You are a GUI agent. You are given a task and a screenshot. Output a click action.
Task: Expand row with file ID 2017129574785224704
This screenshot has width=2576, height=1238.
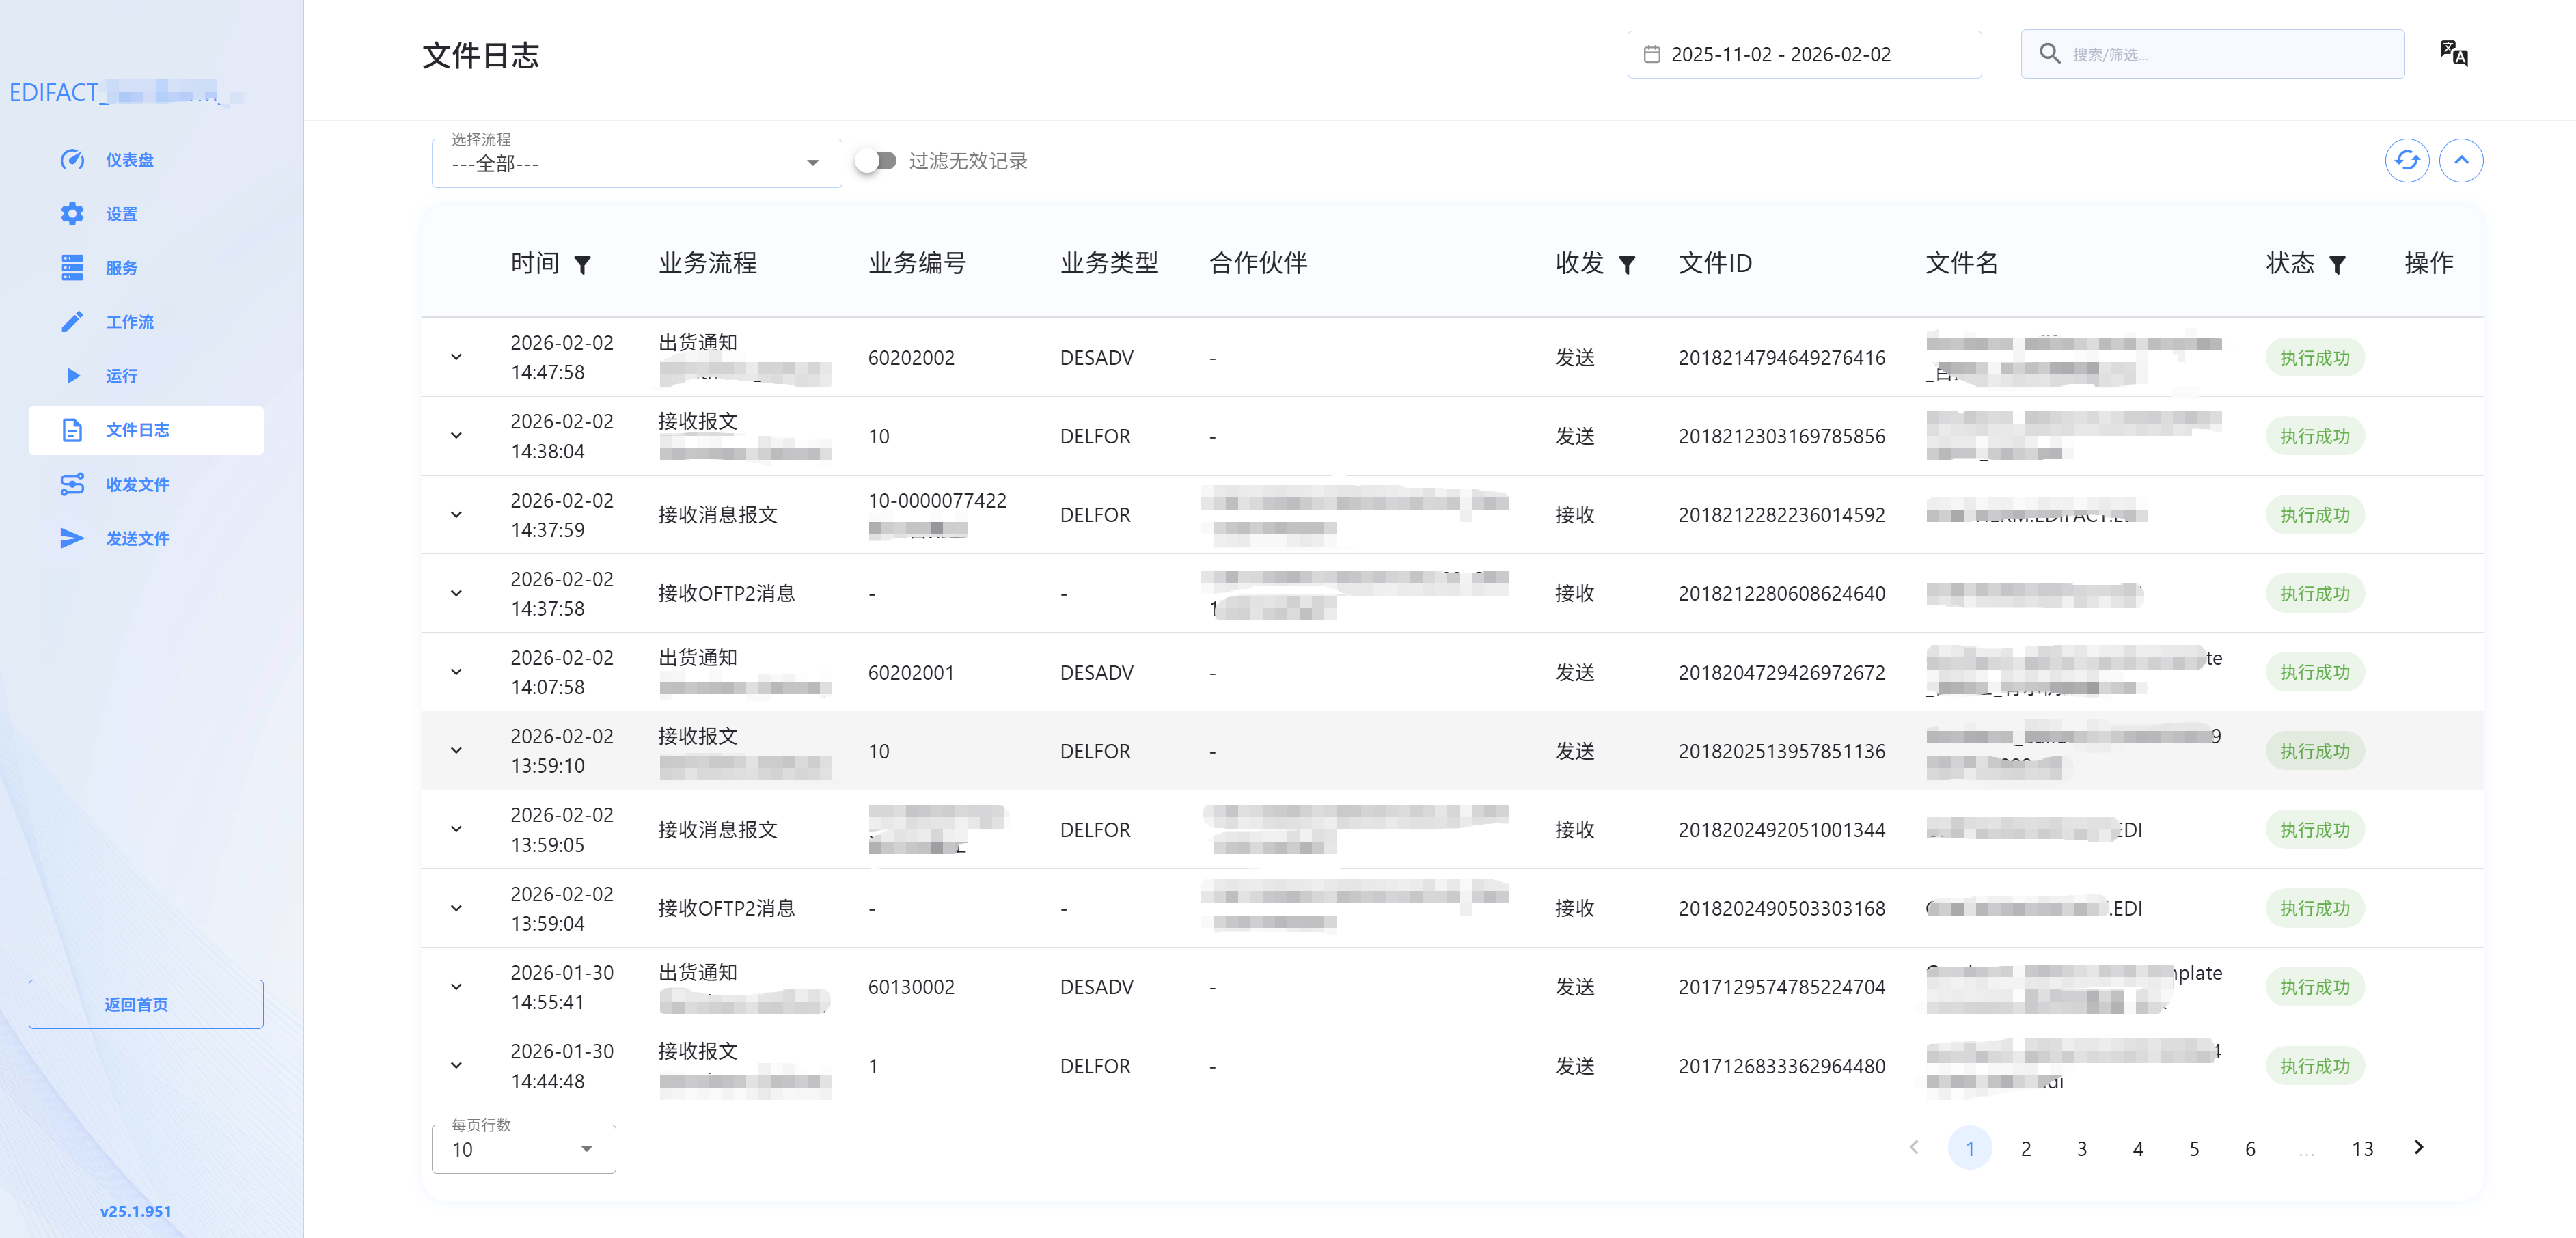pyautogui.click(x=456, y=987)
